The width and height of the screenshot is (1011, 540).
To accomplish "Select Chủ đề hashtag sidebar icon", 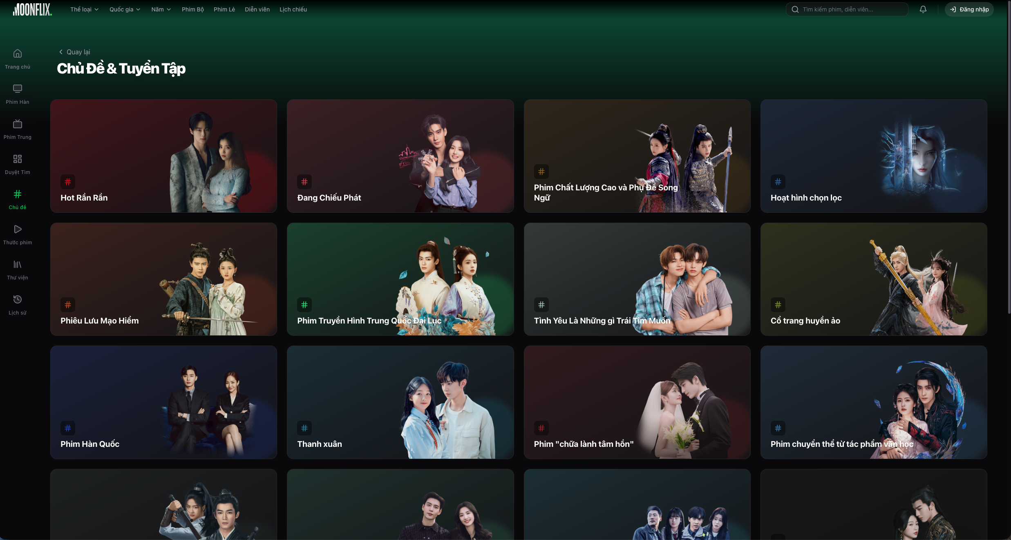I will [x=18, y=194].
